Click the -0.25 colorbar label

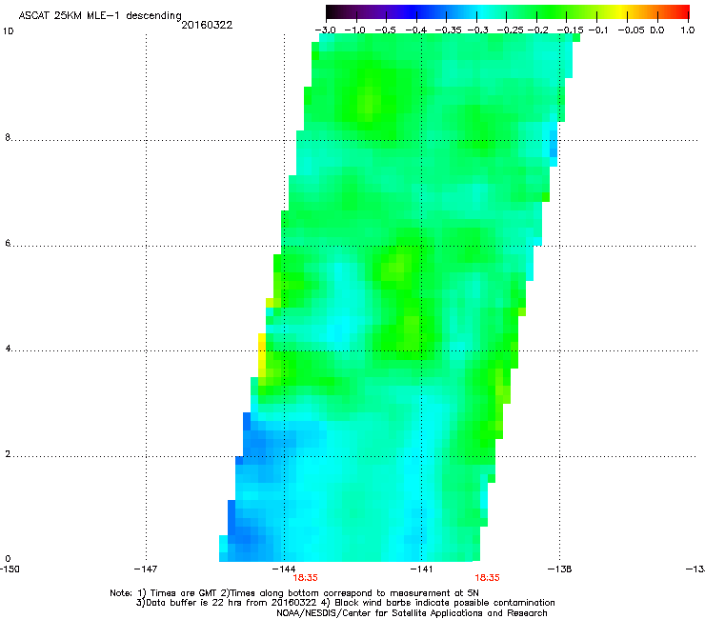(x=511, y=30)
